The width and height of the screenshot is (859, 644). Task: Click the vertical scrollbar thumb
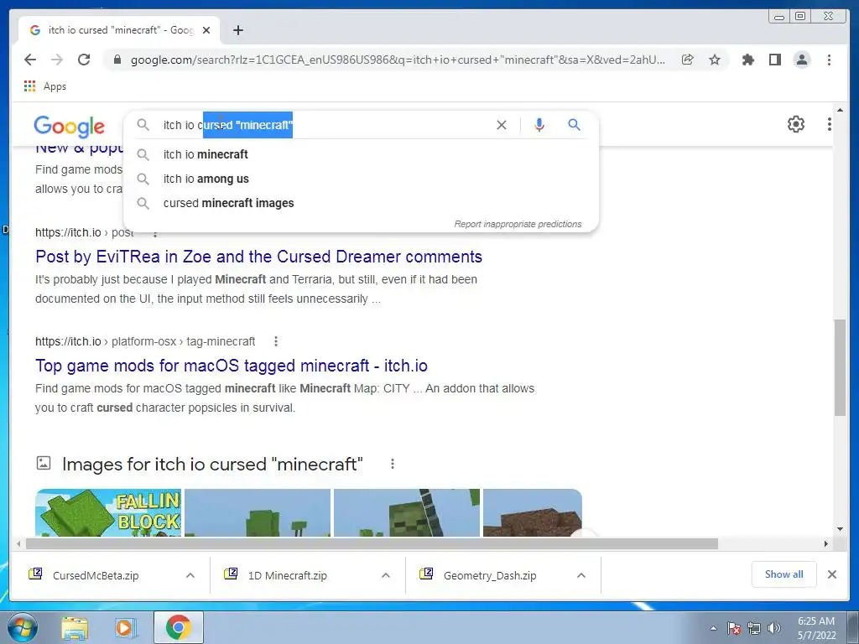[840, 368]
